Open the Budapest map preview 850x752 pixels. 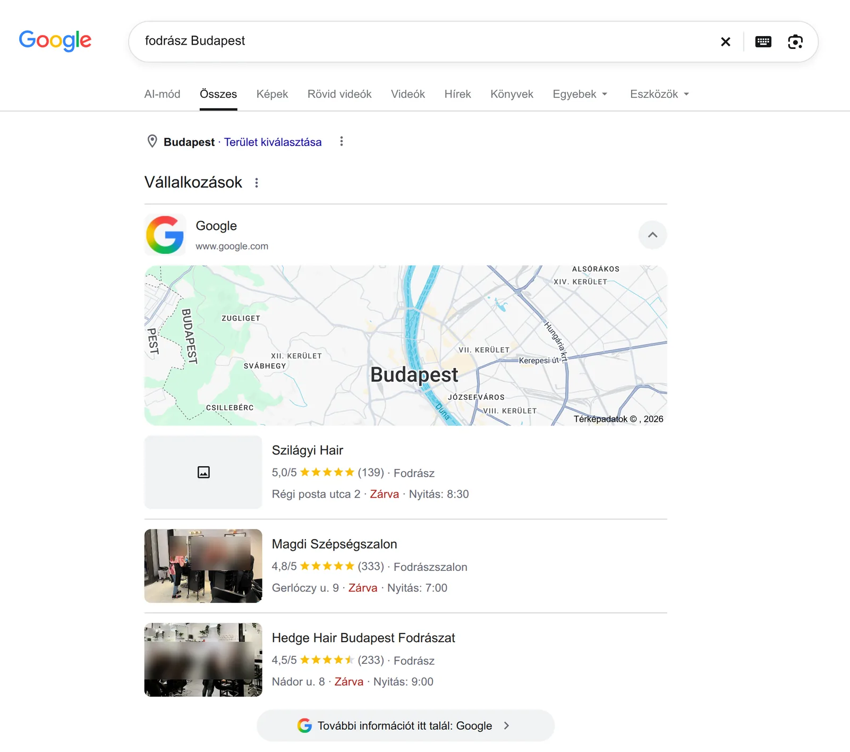click(x=406, y=345)
